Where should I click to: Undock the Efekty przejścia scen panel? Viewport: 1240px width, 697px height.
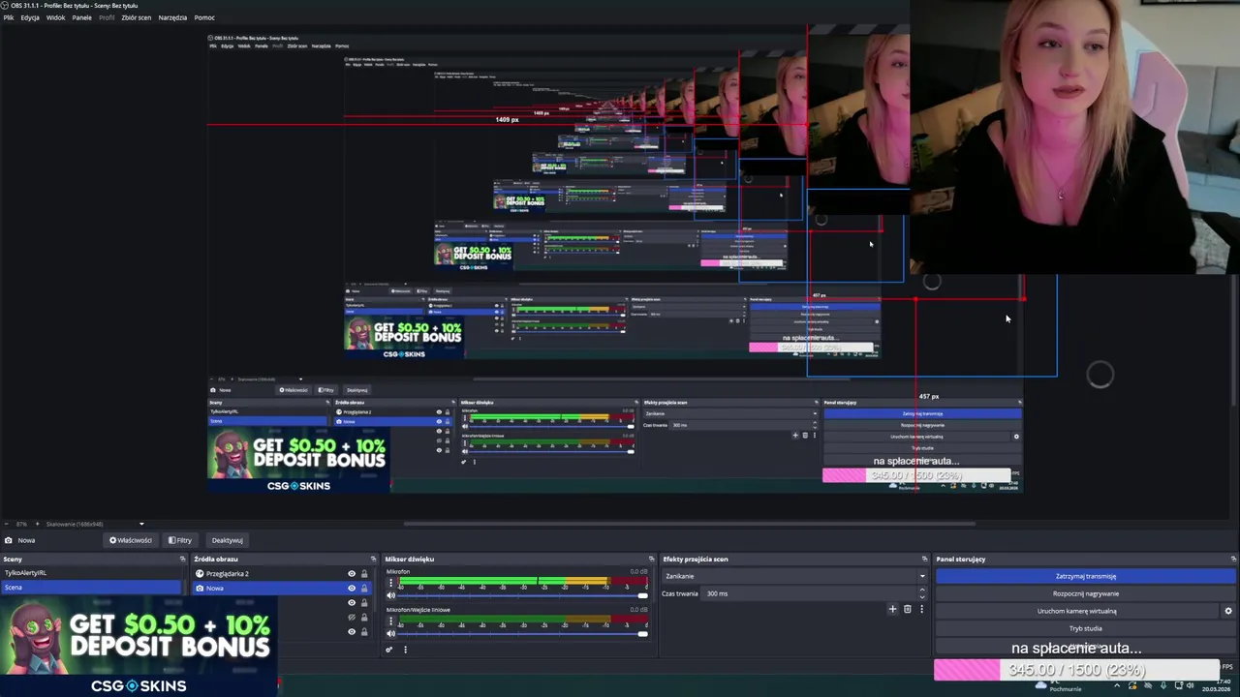(x=924, y=559)
